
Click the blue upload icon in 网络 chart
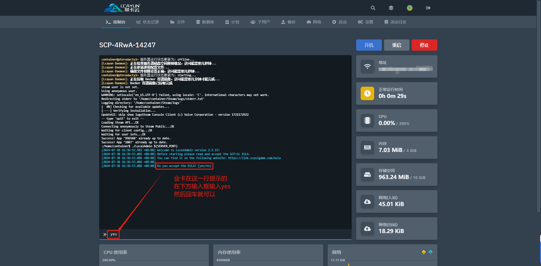tap(431, 252)
